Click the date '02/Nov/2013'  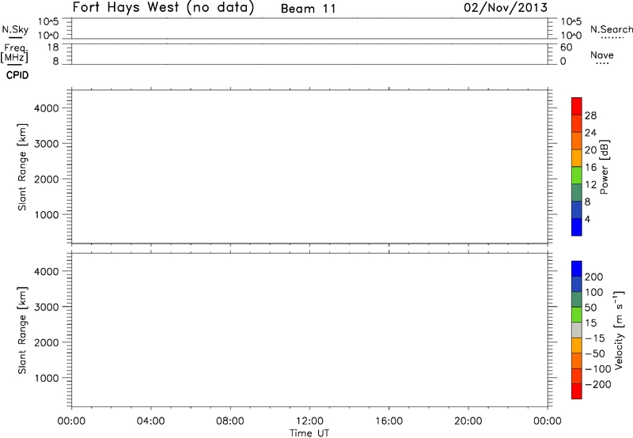[x=506, y=8]
